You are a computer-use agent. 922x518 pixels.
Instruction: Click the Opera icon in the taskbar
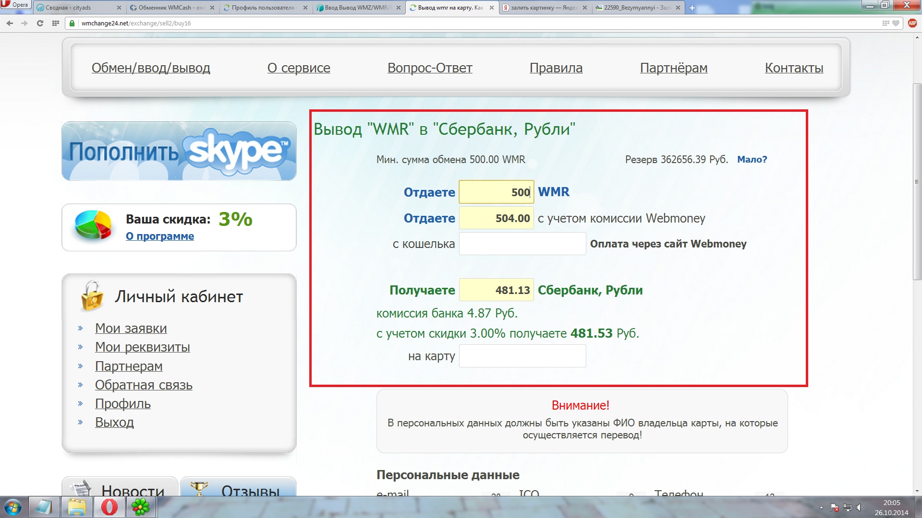tap(109, 507)
